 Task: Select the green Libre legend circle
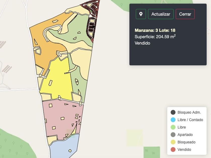coord(173,127)
